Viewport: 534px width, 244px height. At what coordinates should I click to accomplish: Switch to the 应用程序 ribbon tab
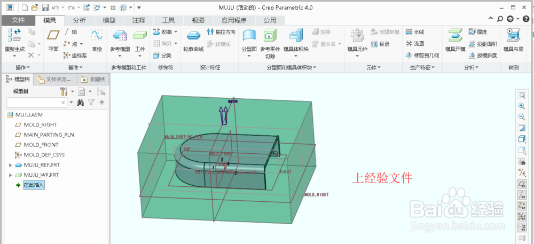coord(234,20)
